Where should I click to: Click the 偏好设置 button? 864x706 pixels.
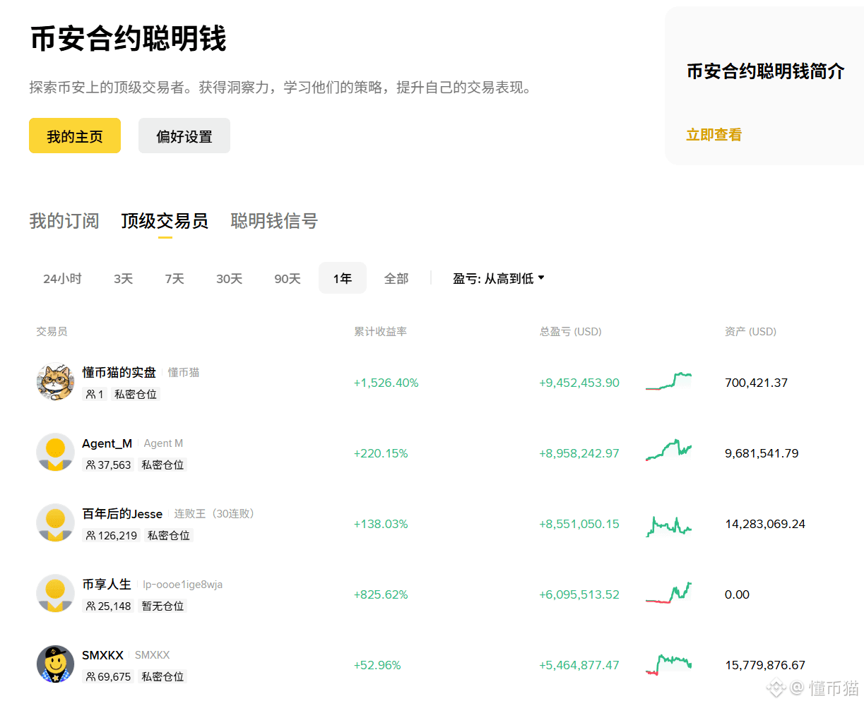click(x=184, y=136)
